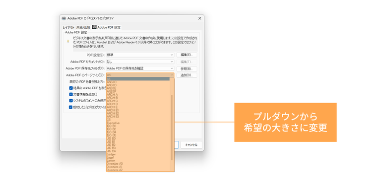Click the キャンセル button
This screenshot has height=186, width=372.
(191, 145)
